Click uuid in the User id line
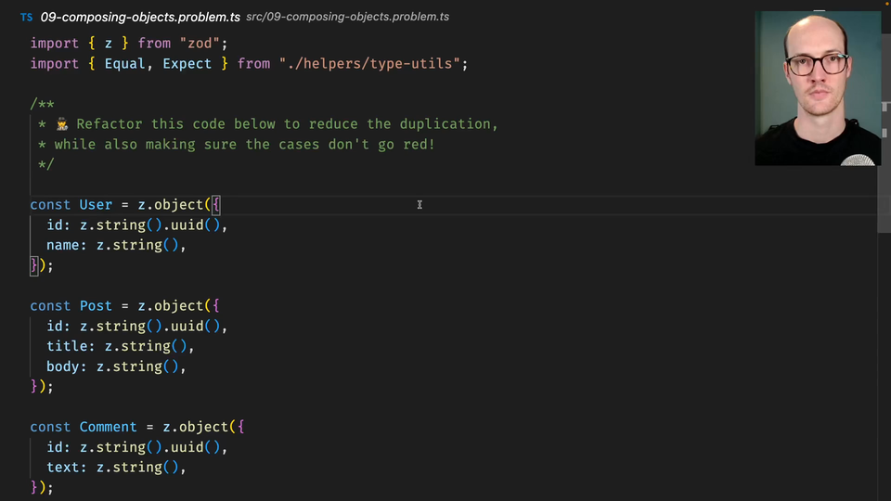 tap(187, 225)
